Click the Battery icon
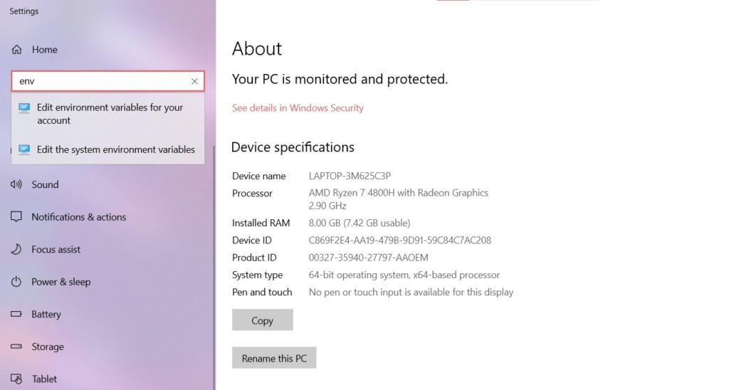This screenshot has height=390, width=729. click(16, 315)
